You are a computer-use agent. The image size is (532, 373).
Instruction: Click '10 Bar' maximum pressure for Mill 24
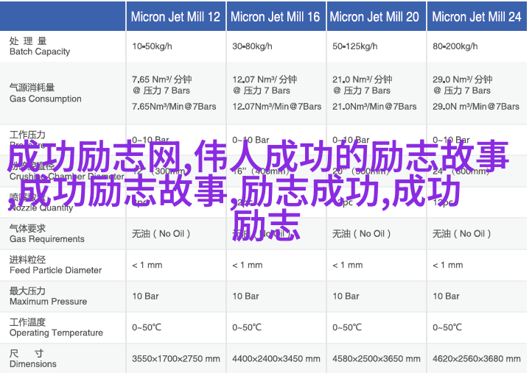[447, 296]
